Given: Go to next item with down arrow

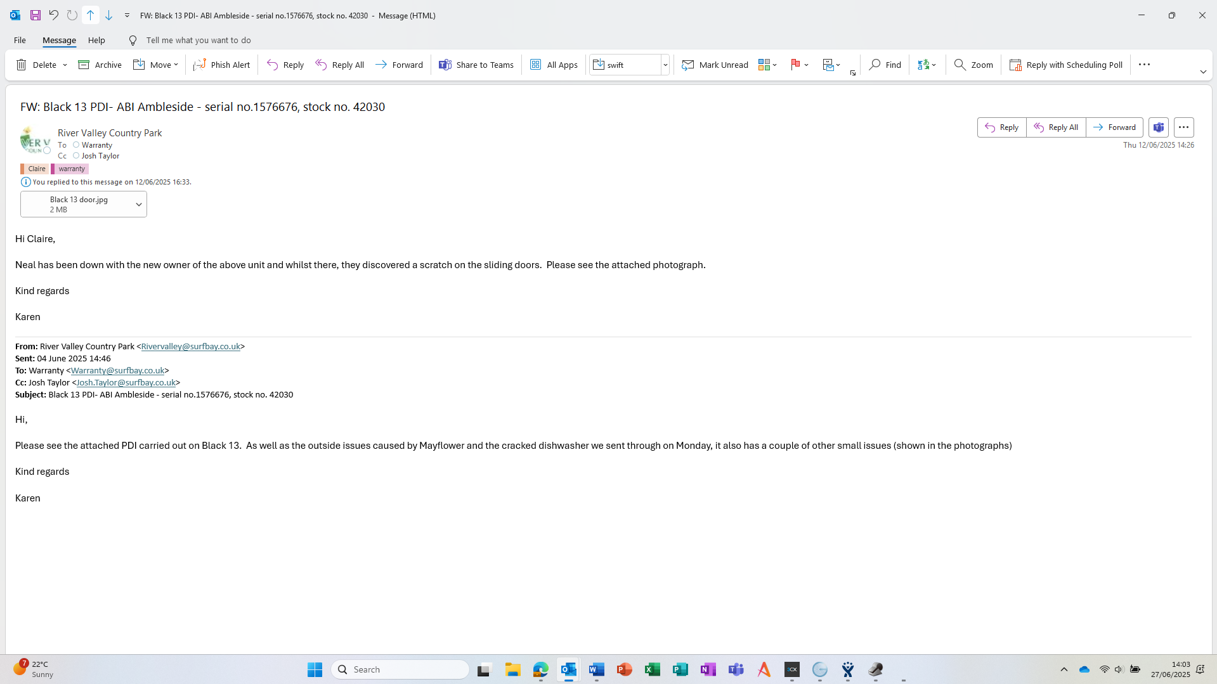Looking at the screenshot, I should (x=108, y=15).
